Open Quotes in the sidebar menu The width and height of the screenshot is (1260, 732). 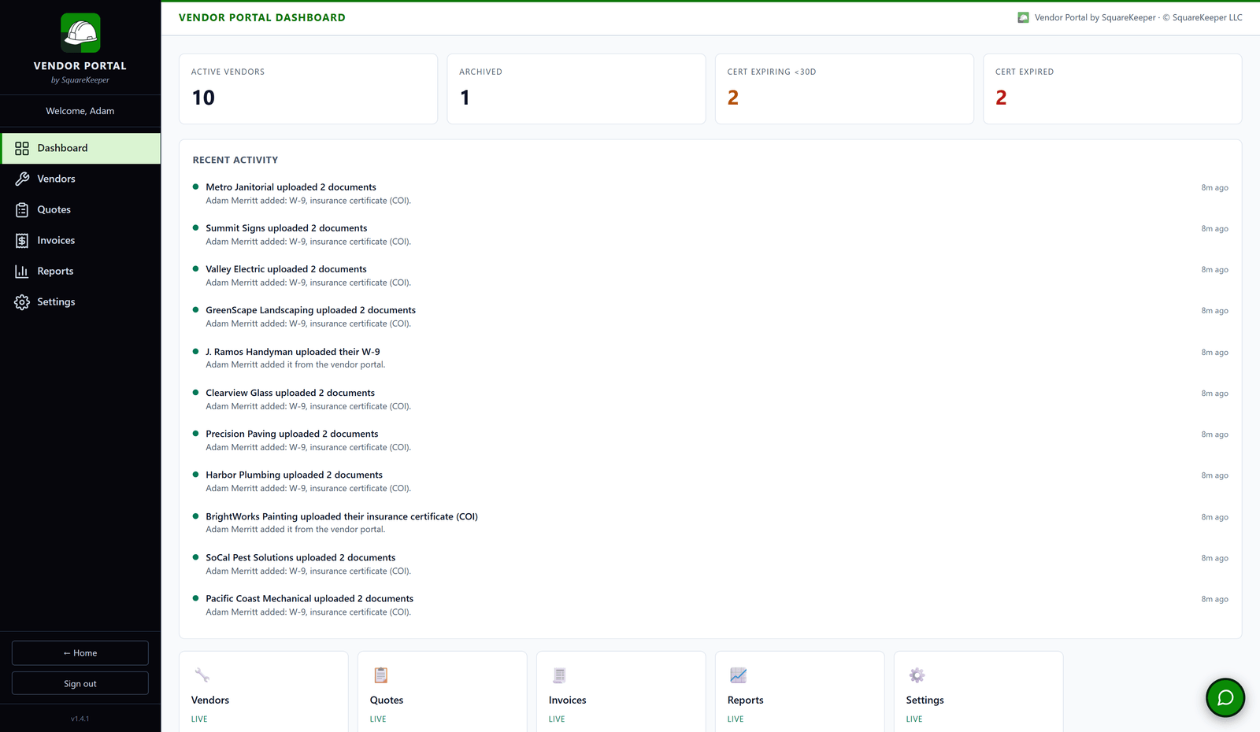point(81,209)
